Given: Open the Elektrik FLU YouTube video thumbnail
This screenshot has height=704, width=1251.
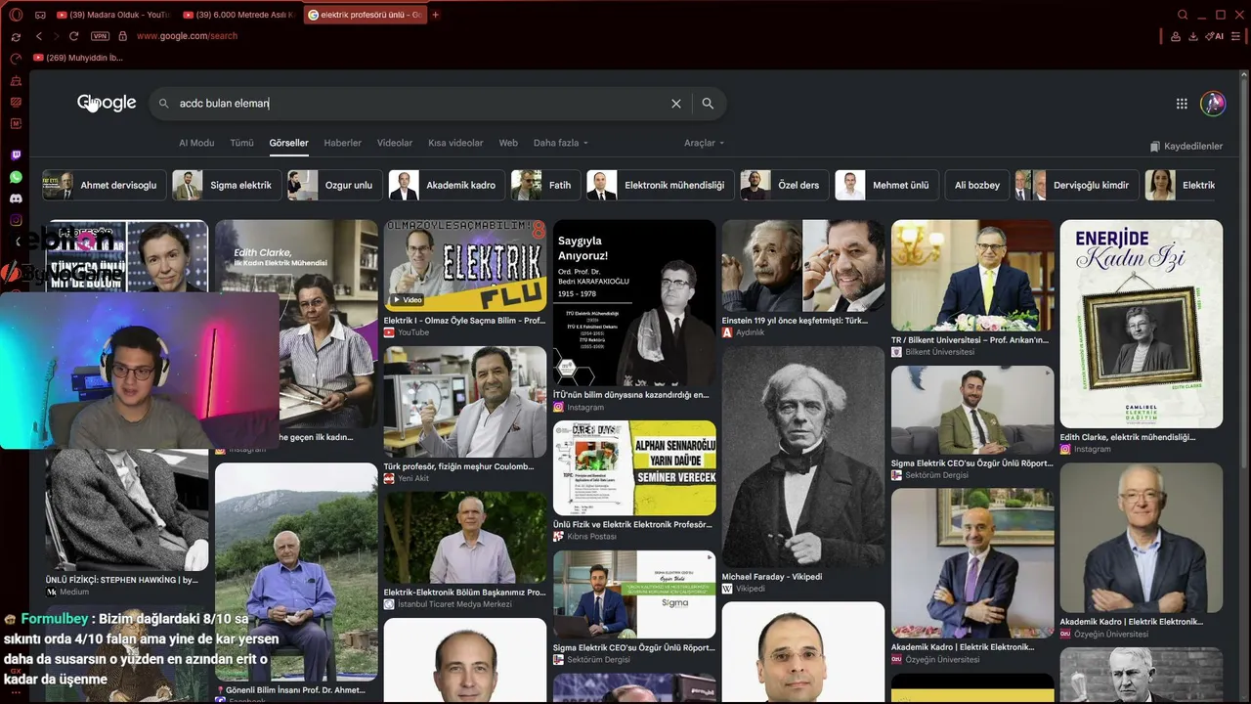Looking at the screenshot, I should click(465, 265).
